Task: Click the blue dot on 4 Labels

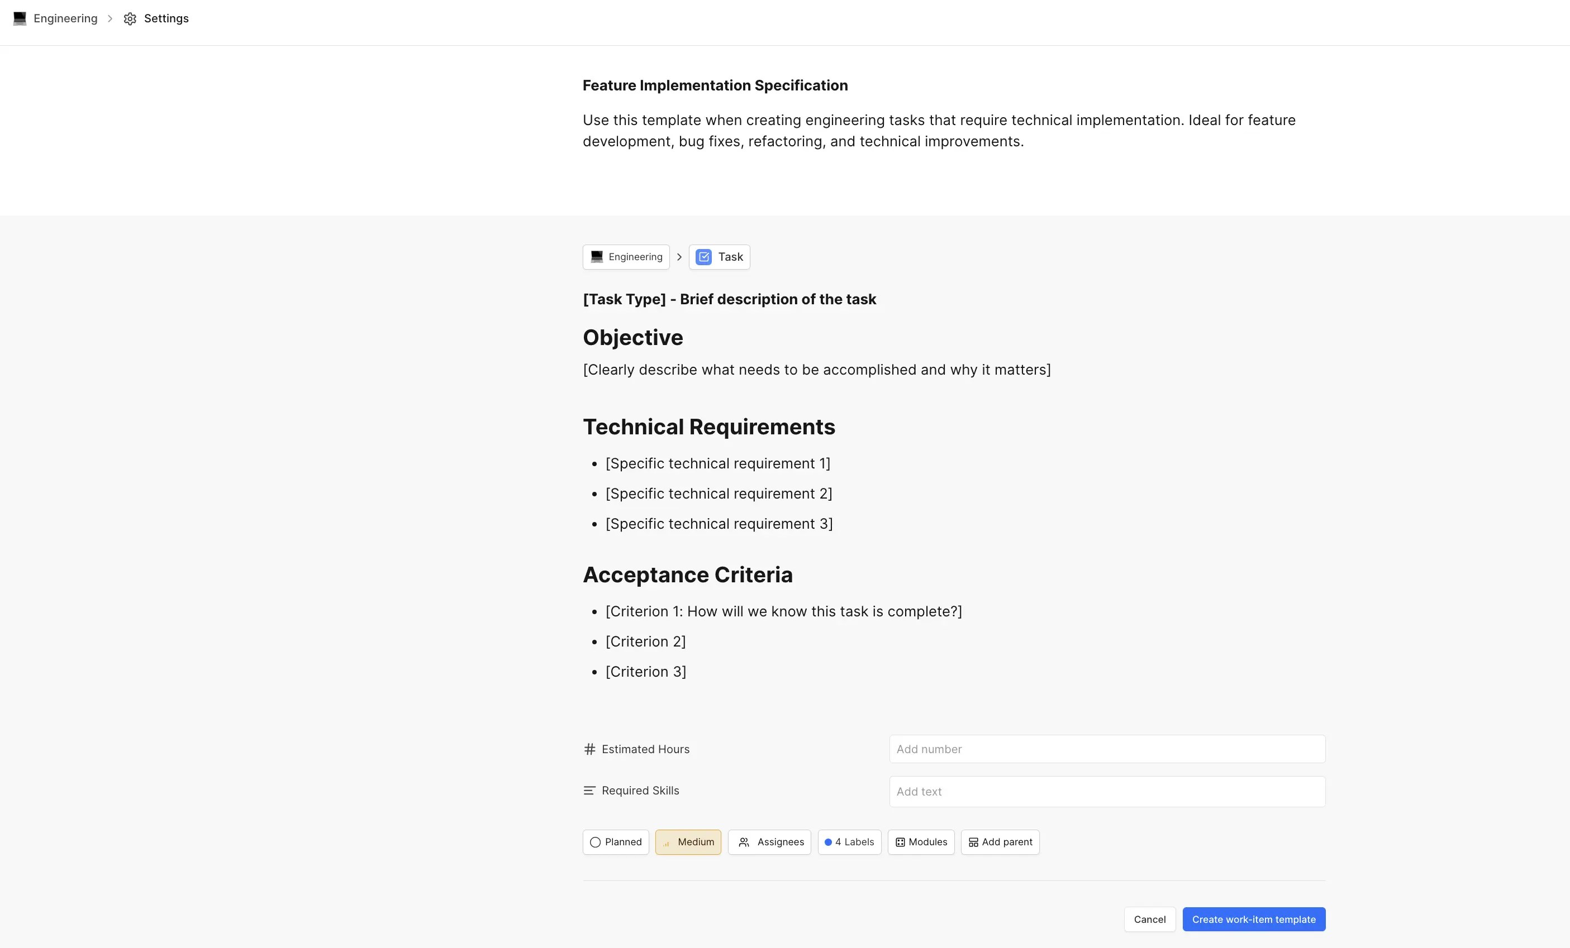Action: tap(827, 842)
